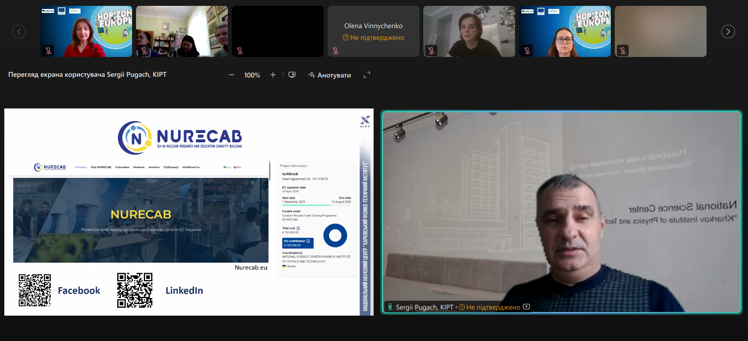This screenshot has width=748, height=341.
Task: Show next participants with right arrow
Action: coord(728,32)
